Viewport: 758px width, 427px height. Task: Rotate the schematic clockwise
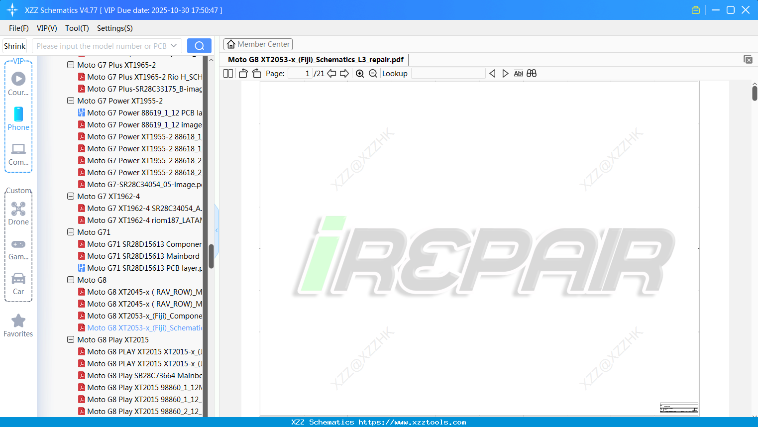pos(256,73)
